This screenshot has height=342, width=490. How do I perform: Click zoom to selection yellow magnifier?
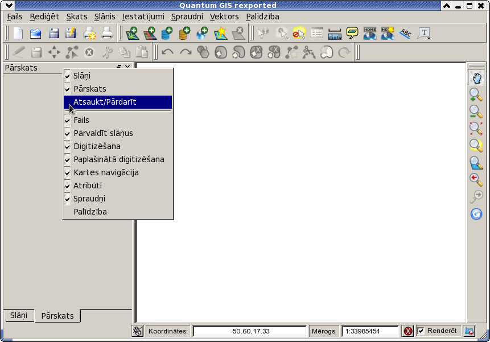click(476, 145)
